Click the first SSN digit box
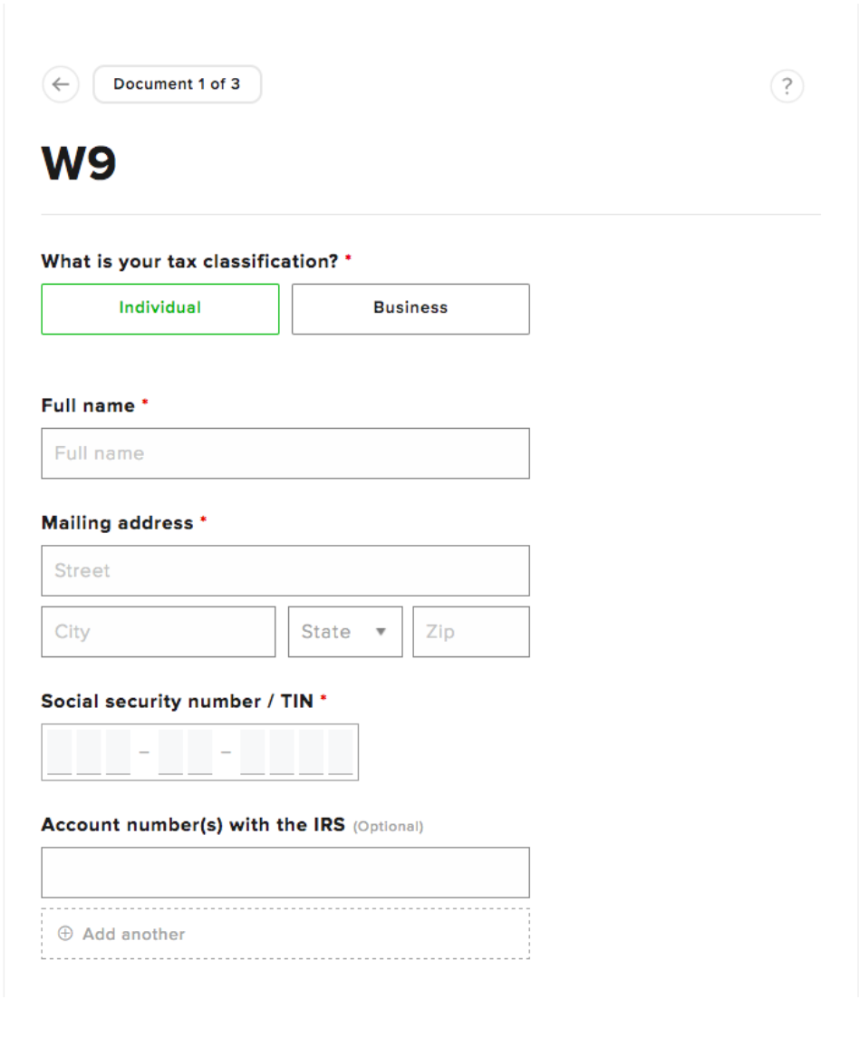Viewport: 859px width, 1048px height. (60, 752)
